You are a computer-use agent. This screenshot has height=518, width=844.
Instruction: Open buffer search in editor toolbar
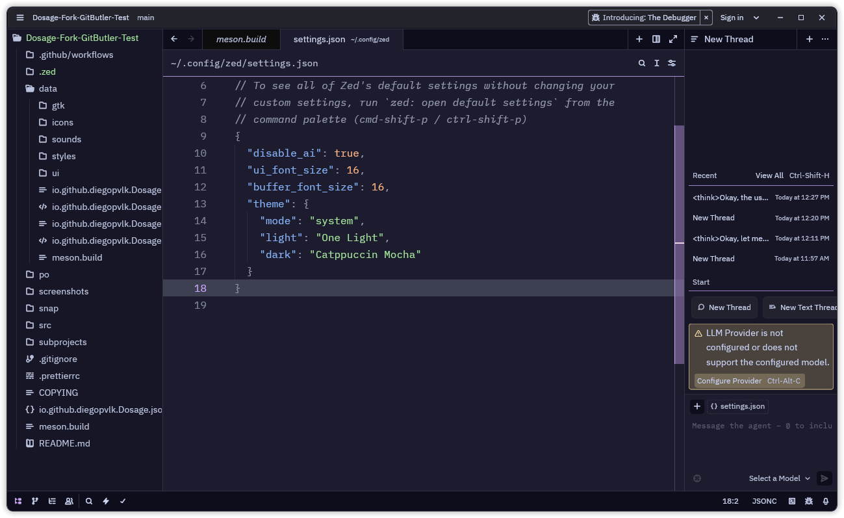point(642,63)
